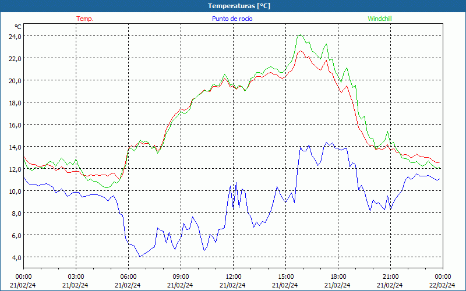This screenshot has width=466, height=291.
Task: Click the '21/02/24' date beneath '03:00'
Action: pos(75,285)
